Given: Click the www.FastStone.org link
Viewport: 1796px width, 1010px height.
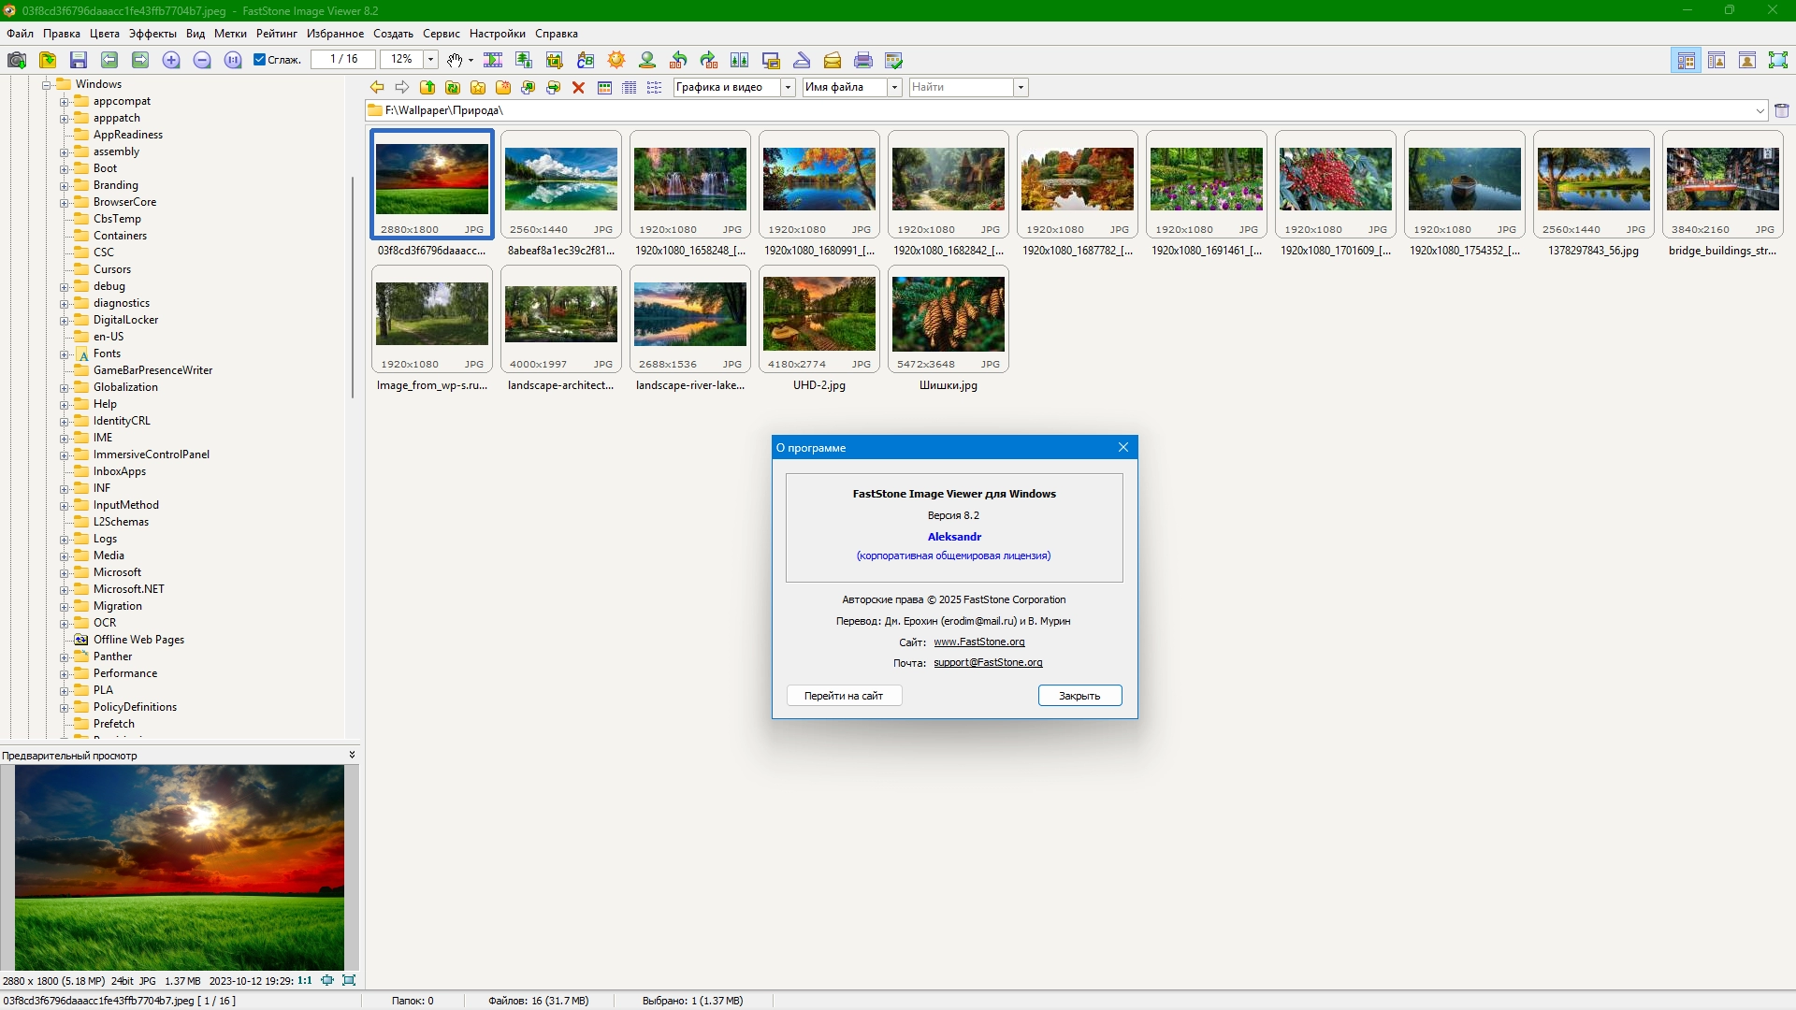Looking at the screenshot, I should [x=978, y=642].
